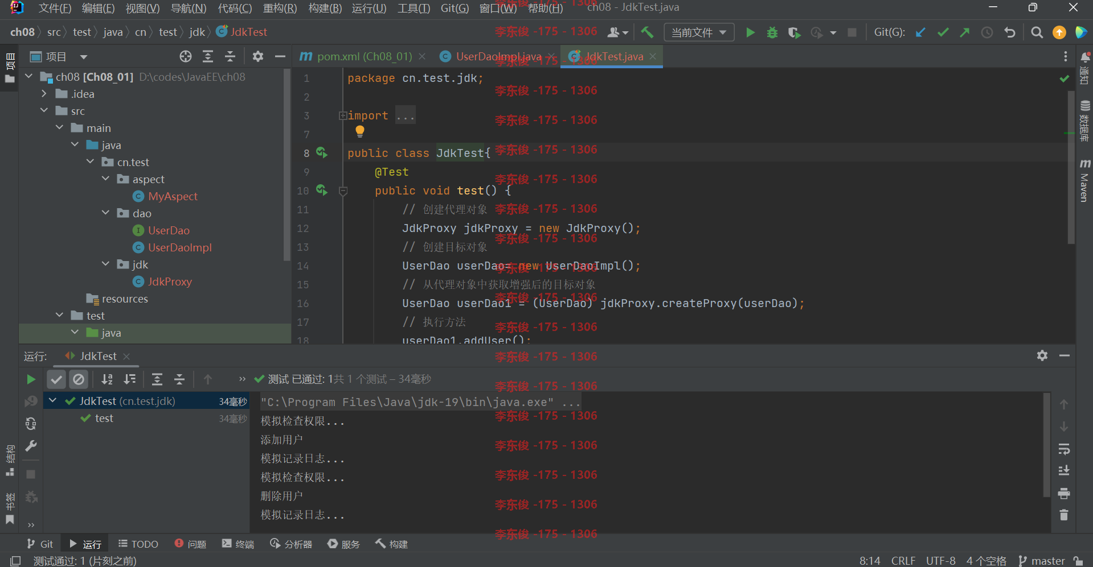The width and height of the screenshot is (1093, 567).
Task: Click the orange IDE update icon
Action: [1059, 32]
